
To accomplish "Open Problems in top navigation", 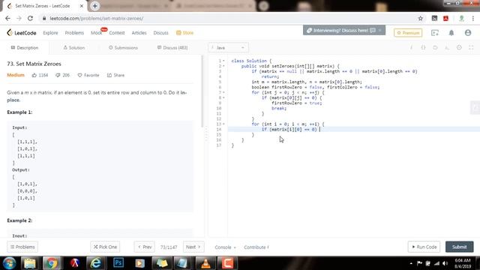I will click(74, 33).
